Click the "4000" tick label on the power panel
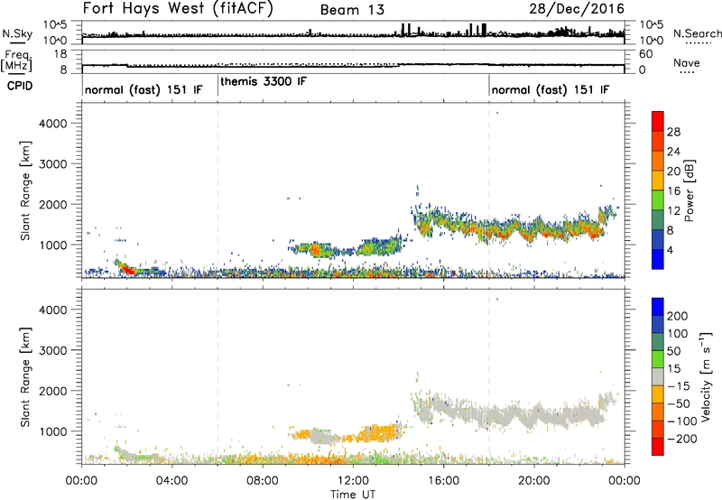 (53, 124)
